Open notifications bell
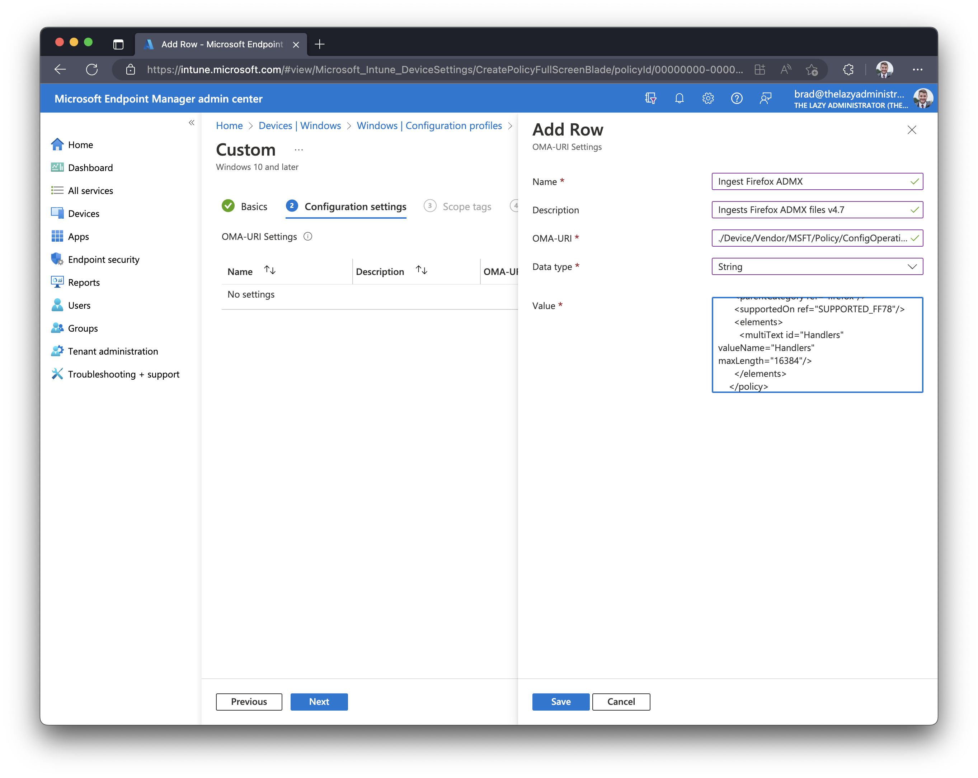 coord(679,98)
